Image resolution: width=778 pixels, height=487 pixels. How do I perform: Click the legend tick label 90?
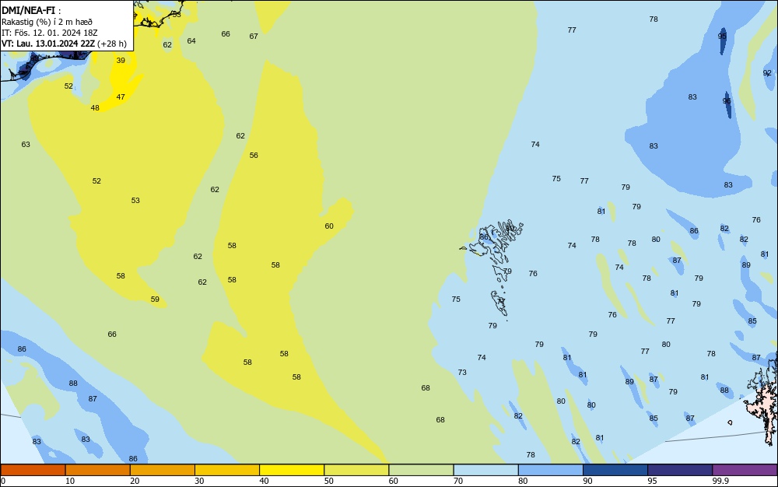587,481
